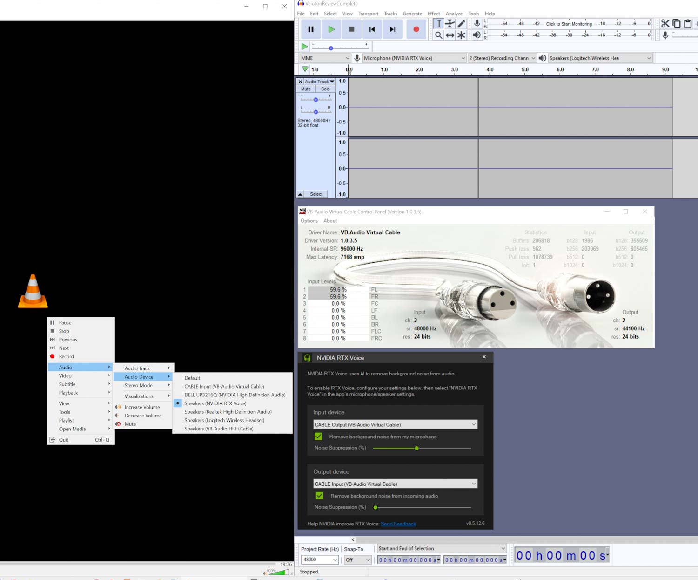
Task: Click the playback meter speaker icon
Action: point(477,35)
